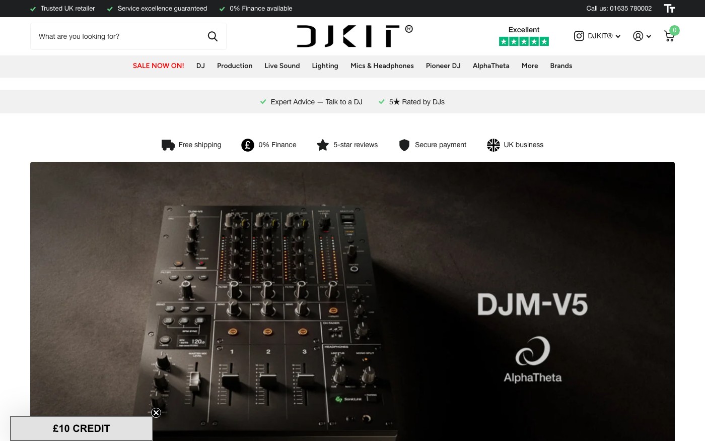Click the 0% Finance label

point(277,145)
